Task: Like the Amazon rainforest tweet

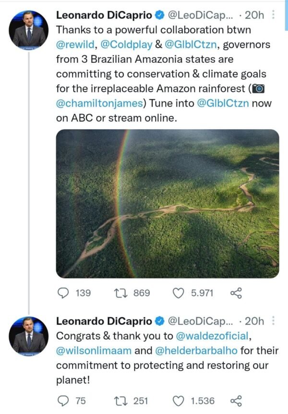Action: click(x=179, y=293)
